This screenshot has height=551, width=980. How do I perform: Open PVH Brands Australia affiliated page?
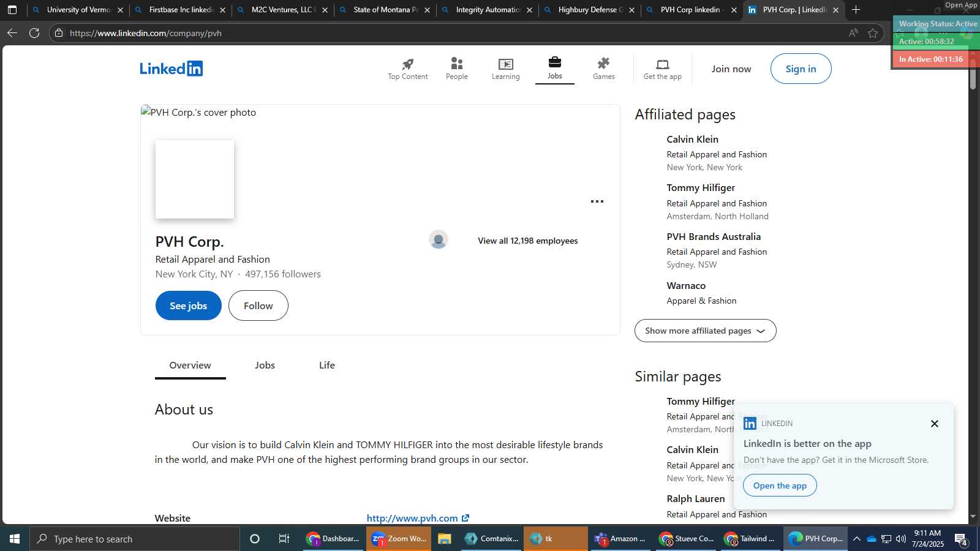[714, 237]
